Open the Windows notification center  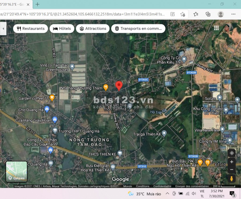coord(232,194)
